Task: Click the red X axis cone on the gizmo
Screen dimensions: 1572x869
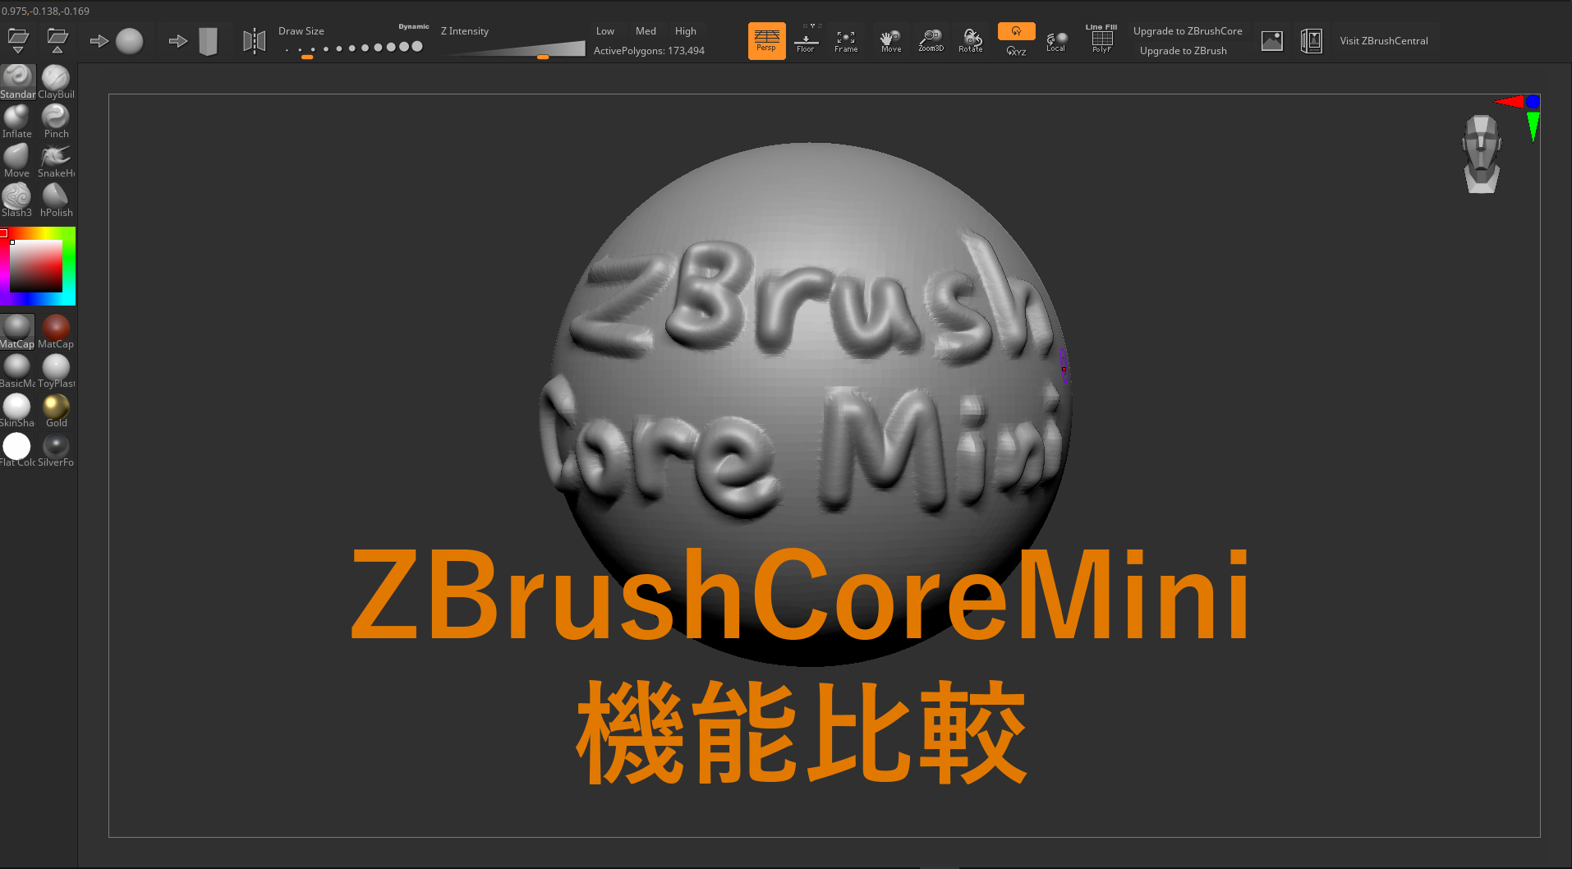Action: click(1510, 102)
